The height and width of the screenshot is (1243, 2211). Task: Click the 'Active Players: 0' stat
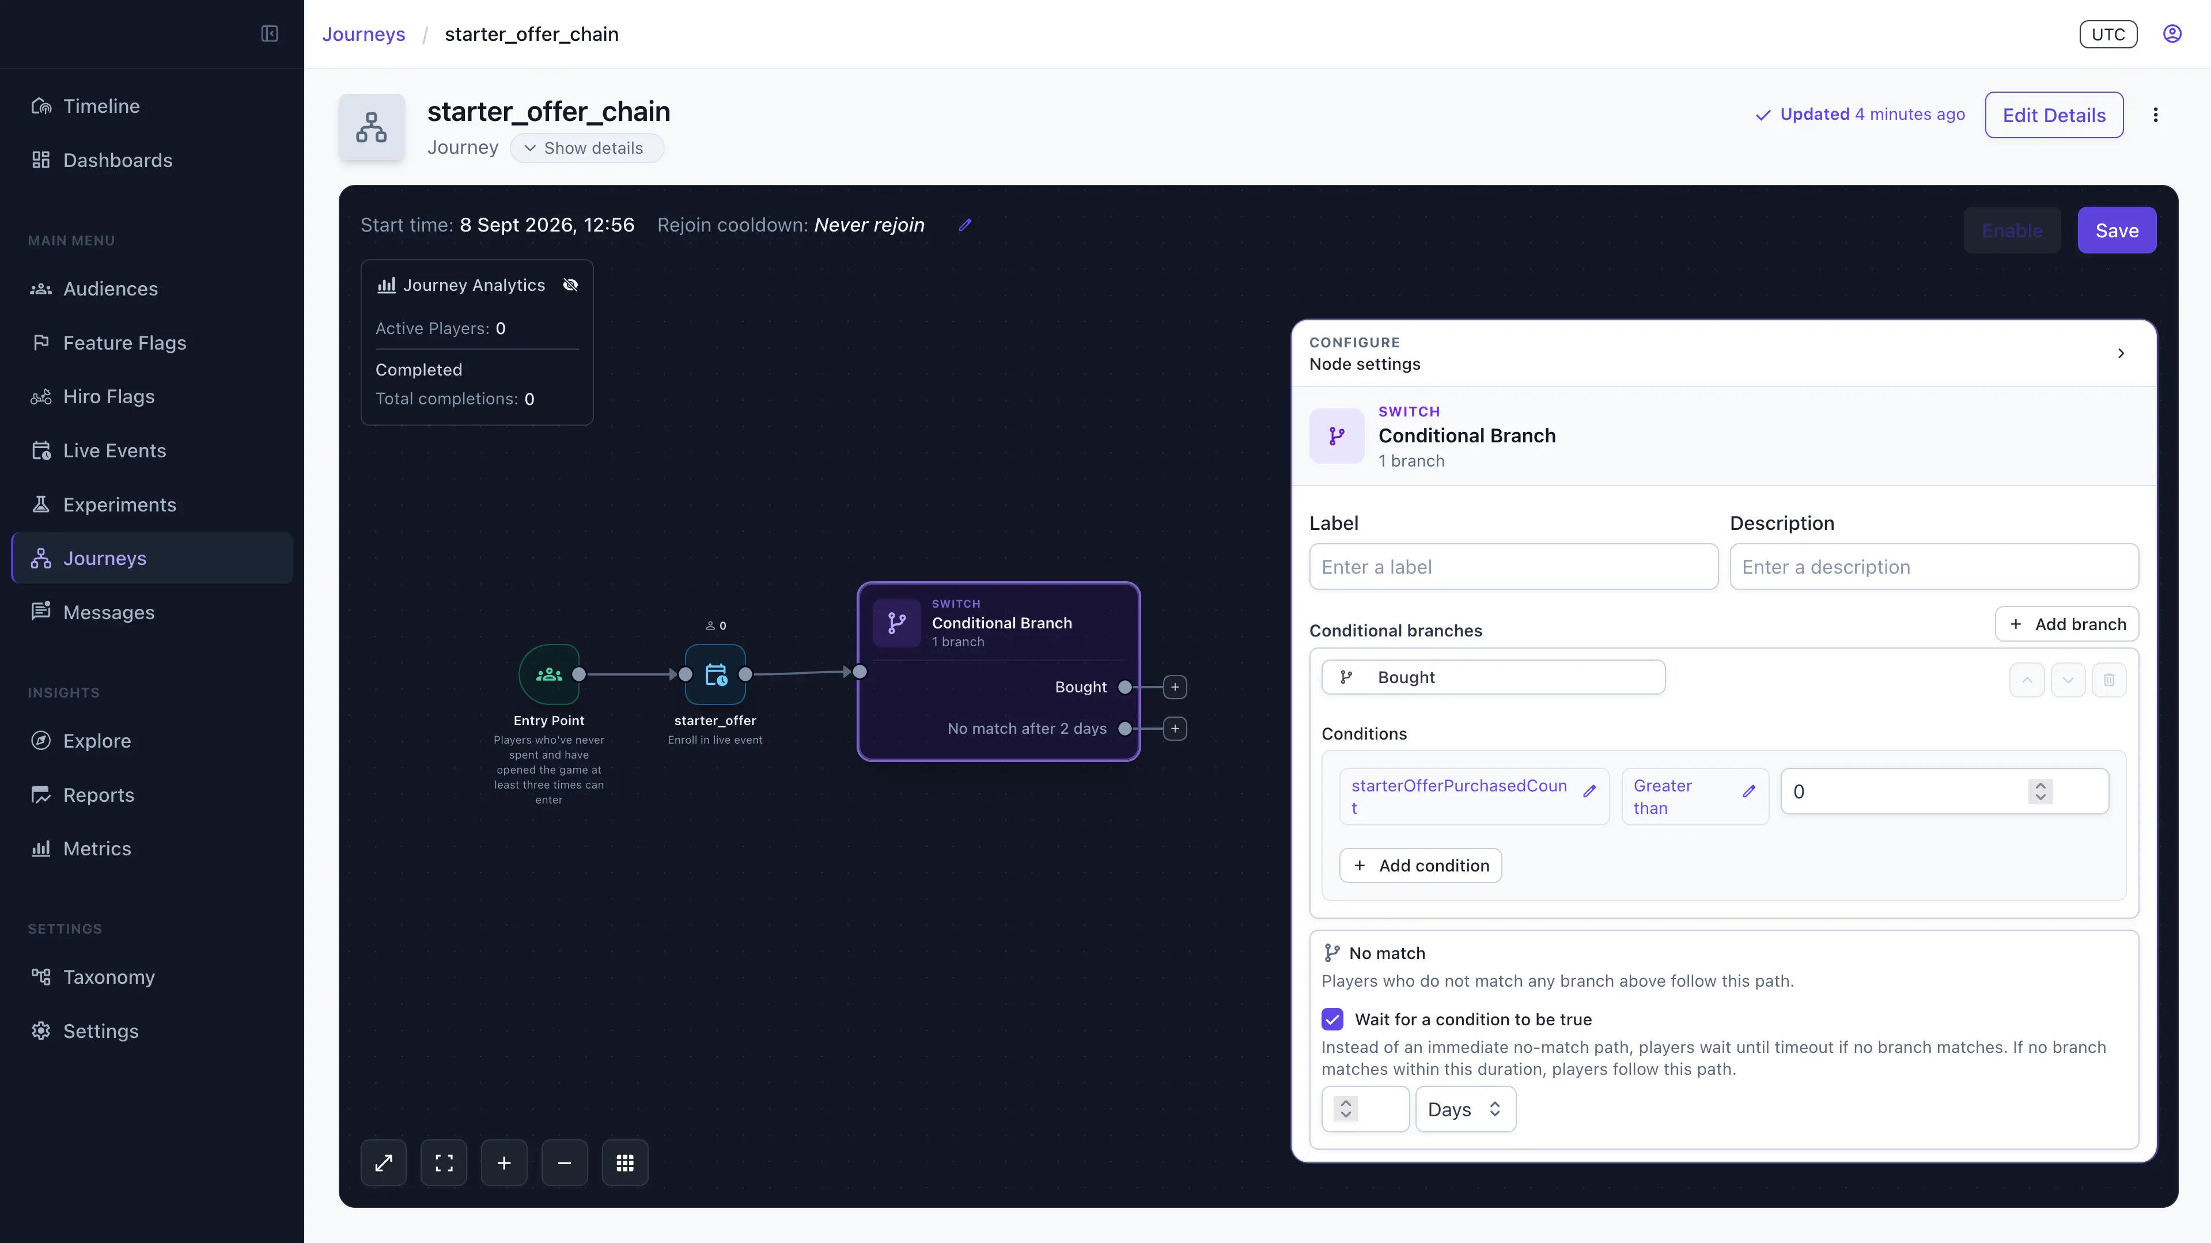tap(440, 328)
